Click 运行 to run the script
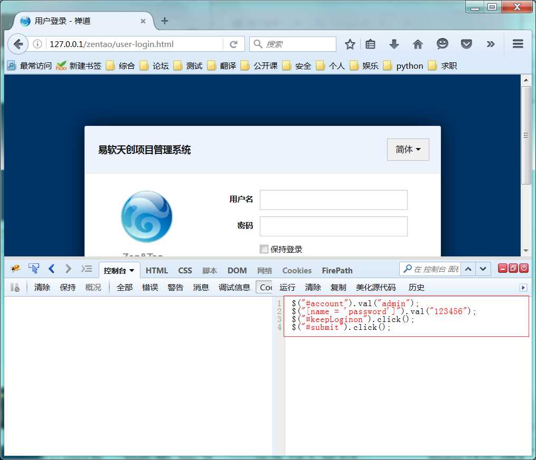This screenshot has width=536, height=460. pyautogui.click(x=287, y=288)
